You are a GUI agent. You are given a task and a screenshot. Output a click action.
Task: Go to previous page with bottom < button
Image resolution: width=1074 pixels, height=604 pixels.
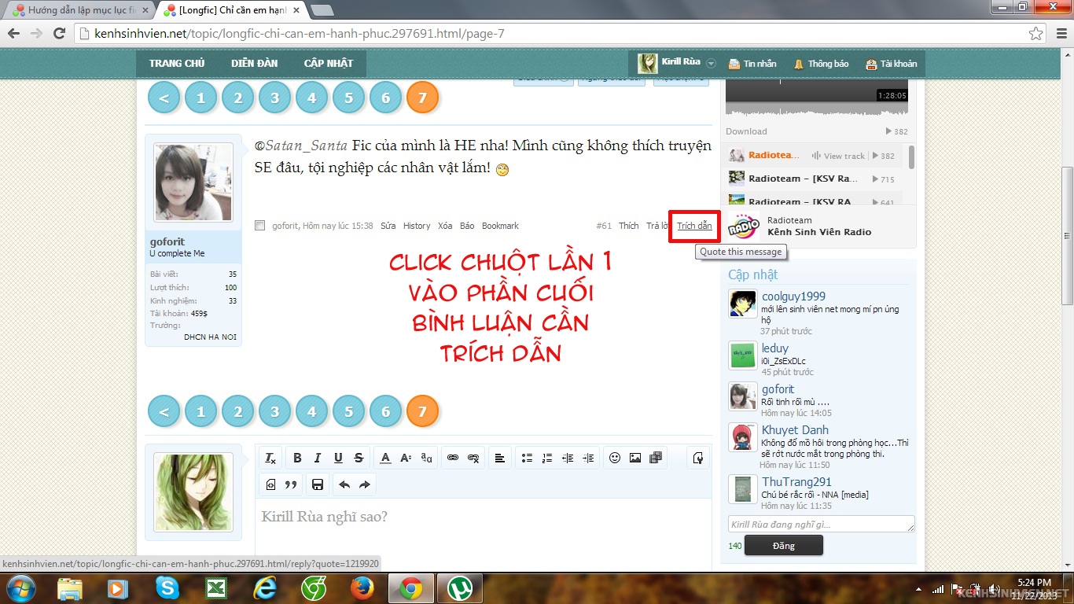click(164, 411)
